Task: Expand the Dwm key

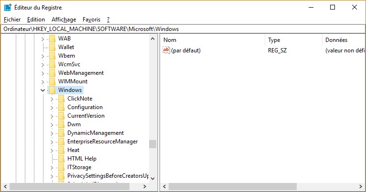Action: tap(52, 125)
